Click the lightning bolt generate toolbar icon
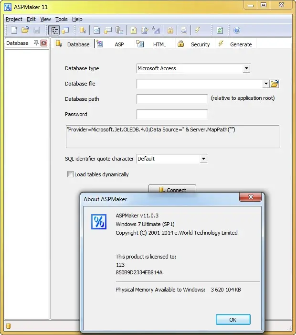 coord(197,30)
